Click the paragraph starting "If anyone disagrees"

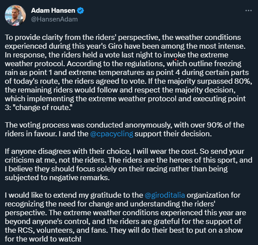click(x=128, y=164)
